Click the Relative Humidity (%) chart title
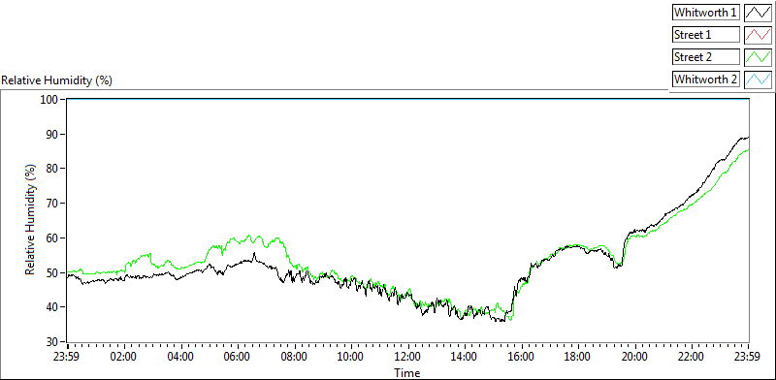The image size is (776, 380). (57, 80)
